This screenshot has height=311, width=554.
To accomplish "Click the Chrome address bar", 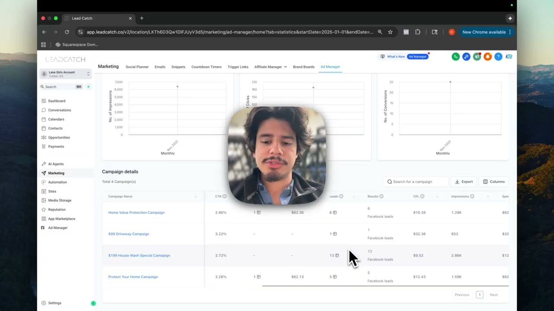I will click(230, 32).
